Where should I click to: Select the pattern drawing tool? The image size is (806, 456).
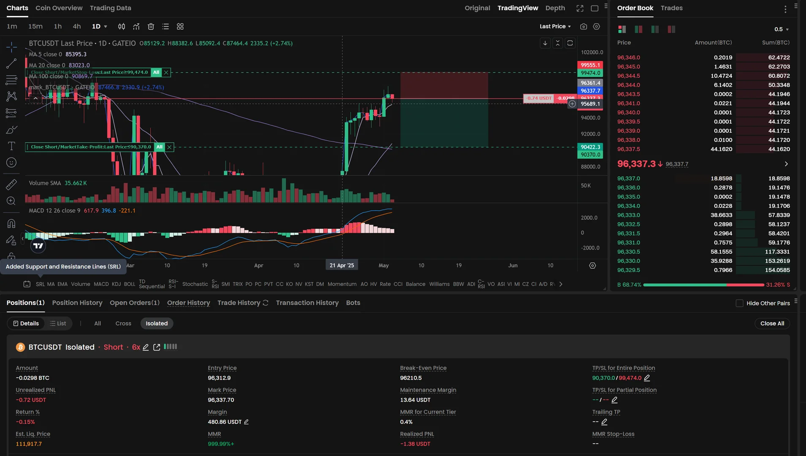coord(11,96)
